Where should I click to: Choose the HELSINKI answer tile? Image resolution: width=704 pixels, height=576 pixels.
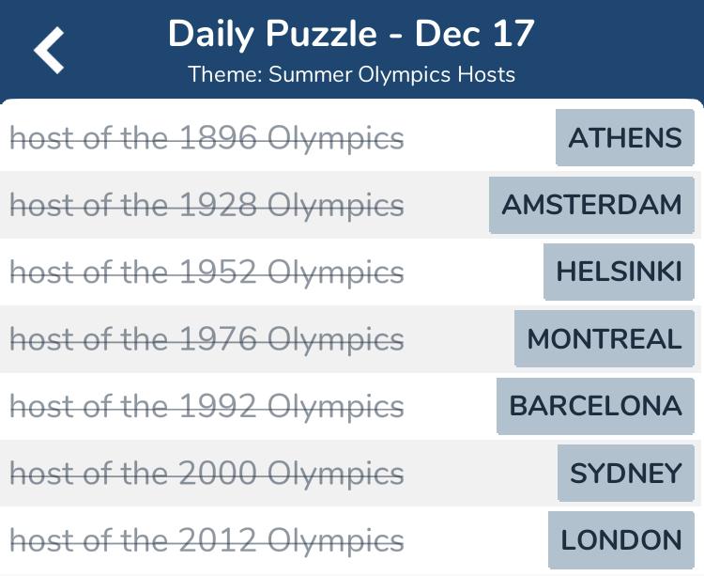coord(620,272)
